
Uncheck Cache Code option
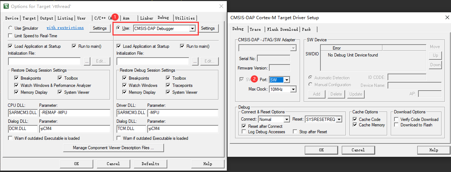point(355,119)
